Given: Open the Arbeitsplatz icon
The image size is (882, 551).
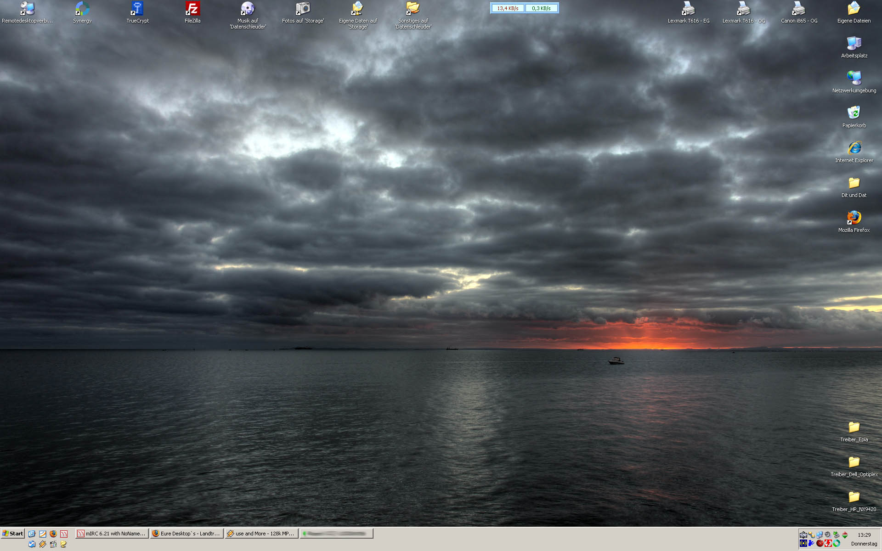Looking at the screenshot, I should (x=854, y=44).
